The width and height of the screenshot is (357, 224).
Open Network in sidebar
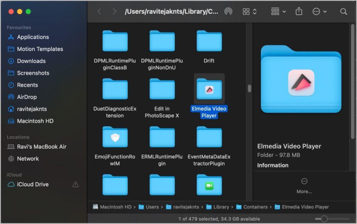click(23, 159)
